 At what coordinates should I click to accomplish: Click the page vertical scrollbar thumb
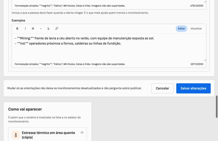[217, 107]
